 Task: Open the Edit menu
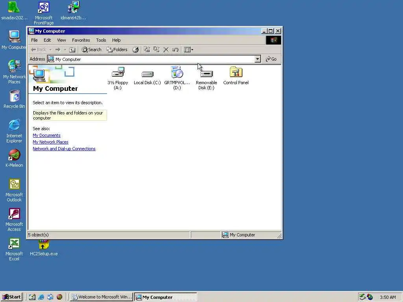point(47,40)
